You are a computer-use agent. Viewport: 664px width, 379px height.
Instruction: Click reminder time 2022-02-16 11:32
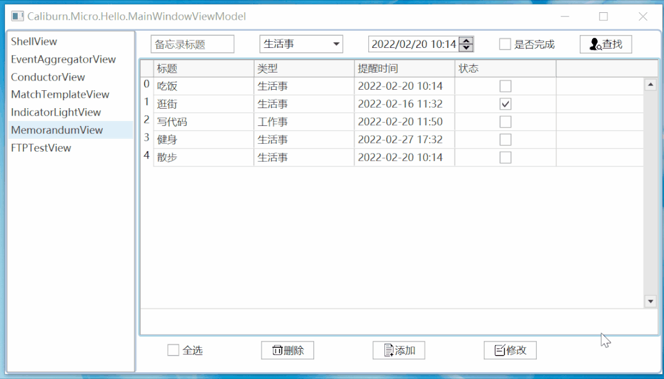click(405, 104)
